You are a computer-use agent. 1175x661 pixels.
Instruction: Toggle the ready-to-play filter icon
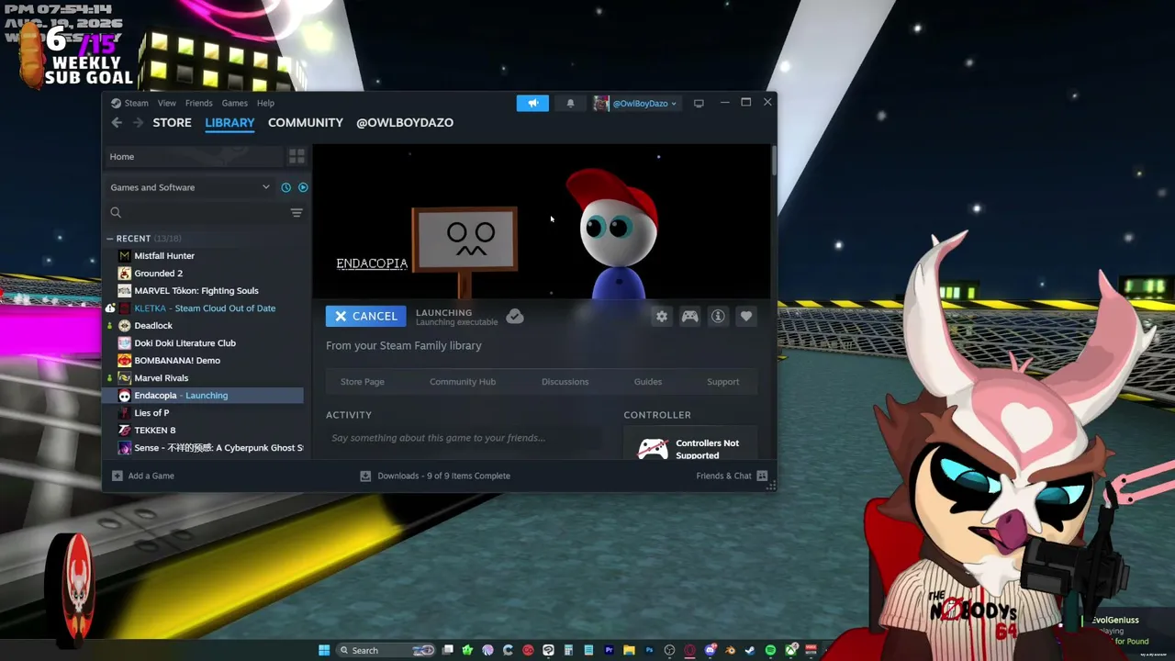click(303, 187)
